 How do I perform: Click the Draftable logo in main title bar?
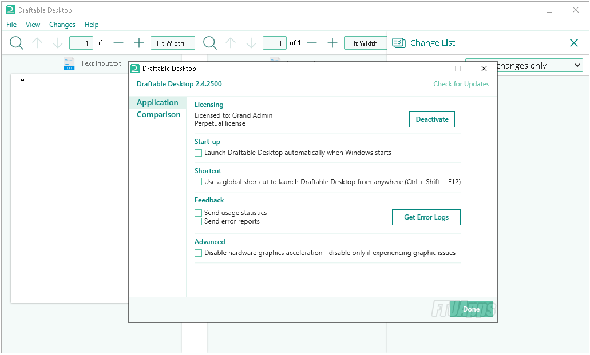11,10
